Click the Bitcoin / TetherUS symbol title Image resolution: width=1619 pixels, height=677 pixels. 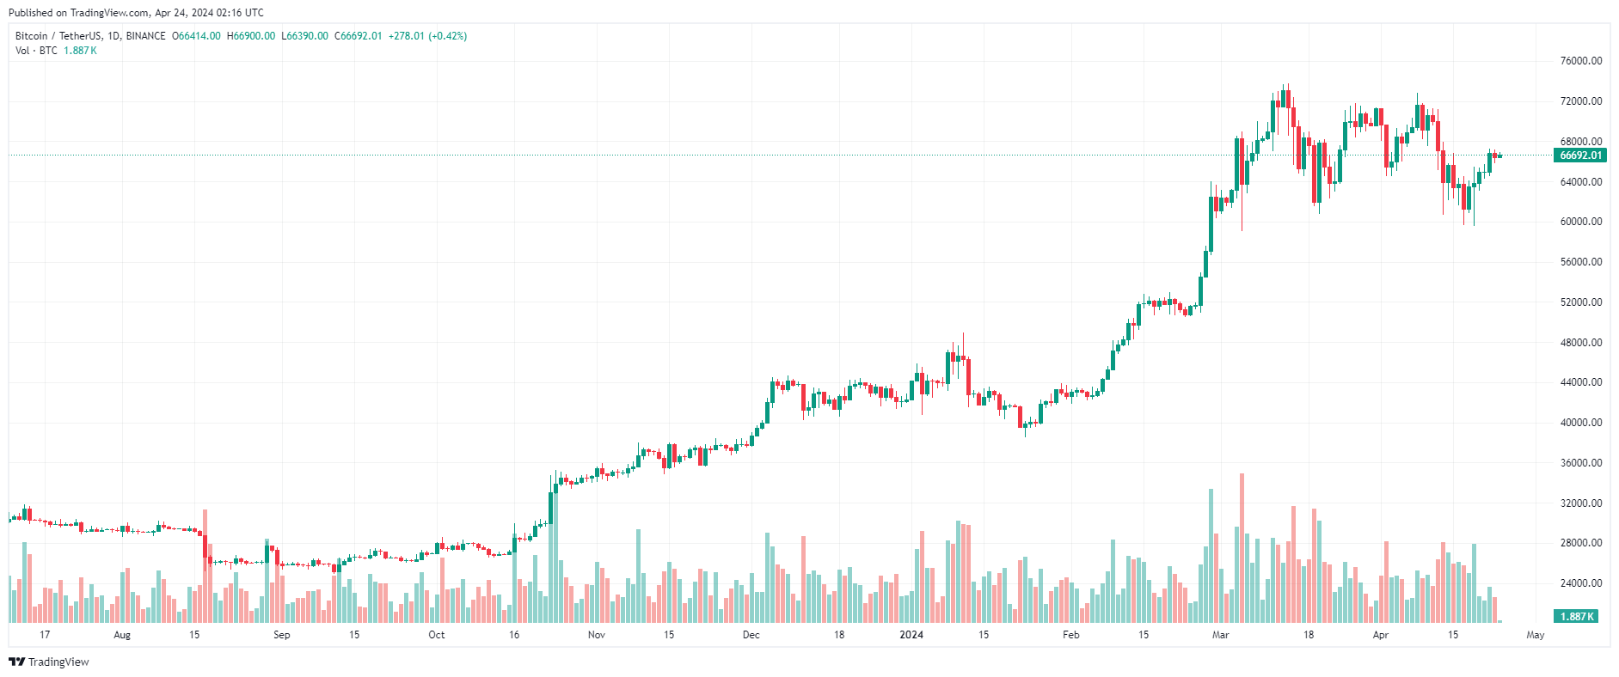(90, 36)
